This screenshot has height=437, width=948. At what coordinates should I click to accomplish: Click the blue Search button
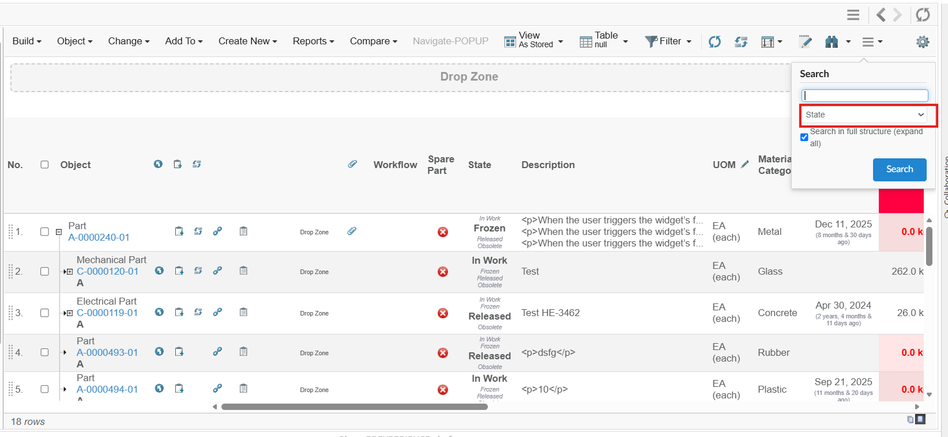(x=900, y=169)
